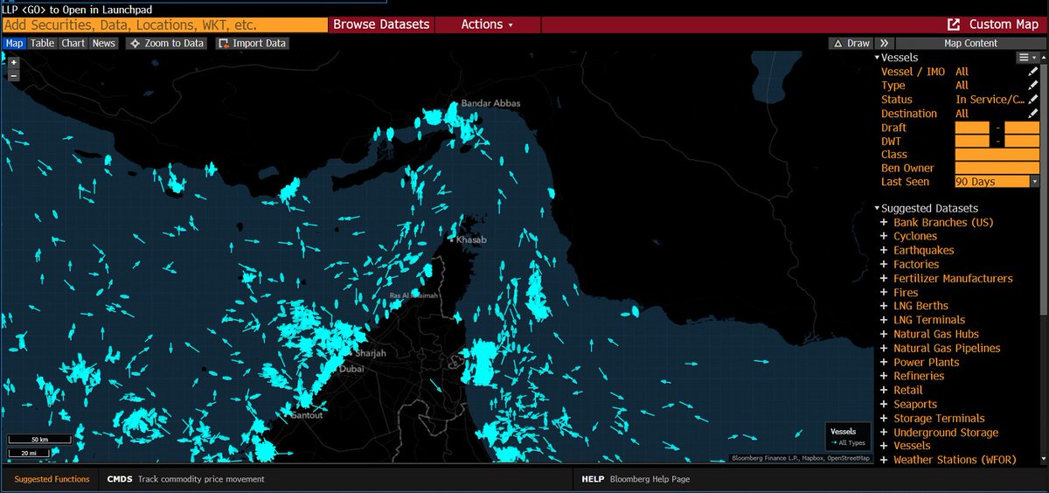Switch to the Table tab
Image resolution: width=1049 pixels, height=493 pixels.
coord(42,43)
